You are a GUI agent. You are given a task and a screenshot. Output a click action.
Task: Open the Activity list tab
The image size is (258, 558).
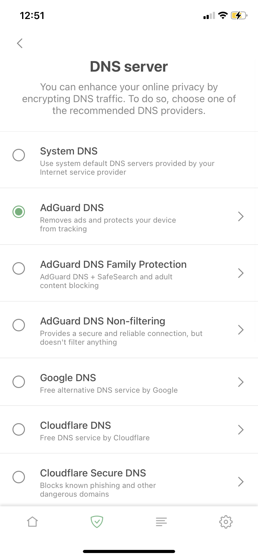point(161,522)
